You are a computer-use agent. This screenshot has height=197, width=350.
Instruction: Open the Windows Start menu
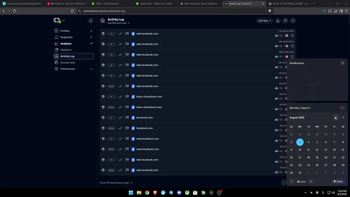pos(131,193)
